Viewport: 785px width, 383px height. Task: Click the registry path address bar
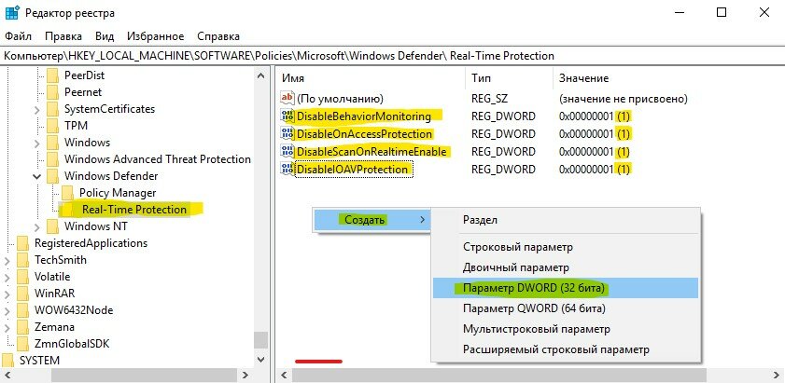tap(392, 56)
